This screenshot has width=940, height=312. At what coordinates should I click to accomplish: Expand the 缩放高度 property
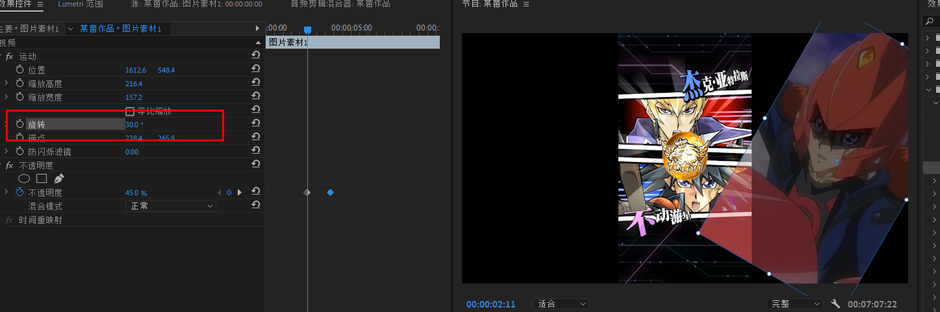[6, 83]
